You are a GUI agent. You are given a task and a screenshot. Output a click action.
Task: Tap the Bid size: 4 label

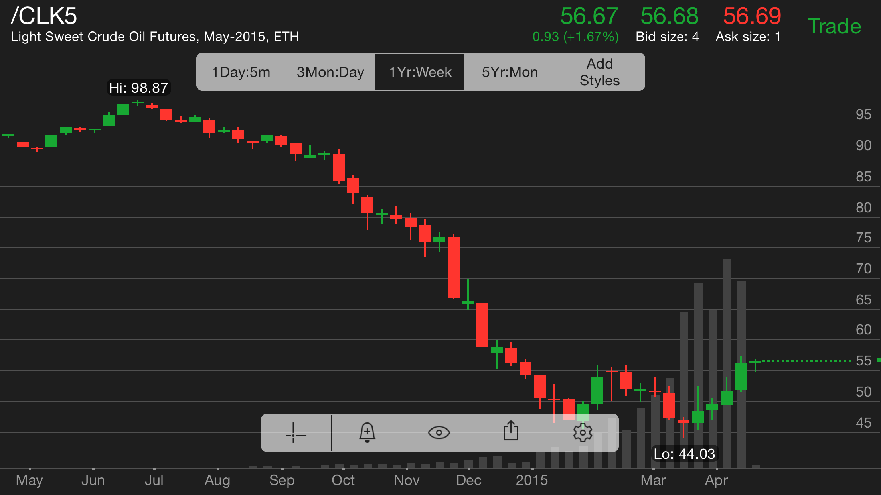[x=667, y=37]
